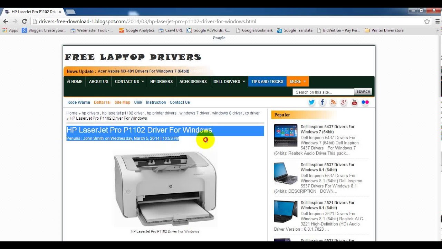Viewport: 442px width, 249px height.
Task: Open Webmaster Tools bookmark
Action: click(x=92, y=30)
